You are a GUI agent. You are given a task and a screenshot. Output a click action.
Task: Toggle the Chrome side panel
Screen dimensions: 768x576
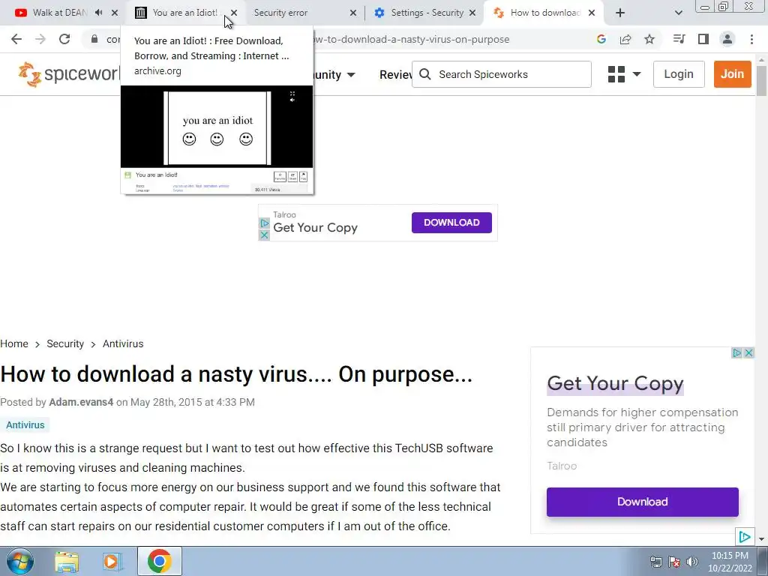click(x=703, y=39)
